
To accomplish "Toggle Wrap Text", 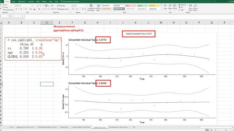I will click(x=61, y=6).
